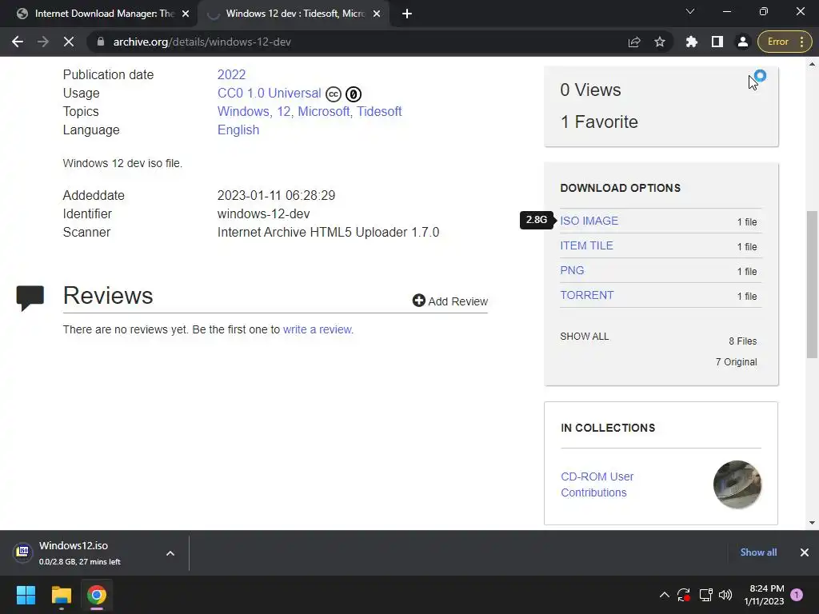
Task: Click the site lock icon
Action: (x=101, y=42)
